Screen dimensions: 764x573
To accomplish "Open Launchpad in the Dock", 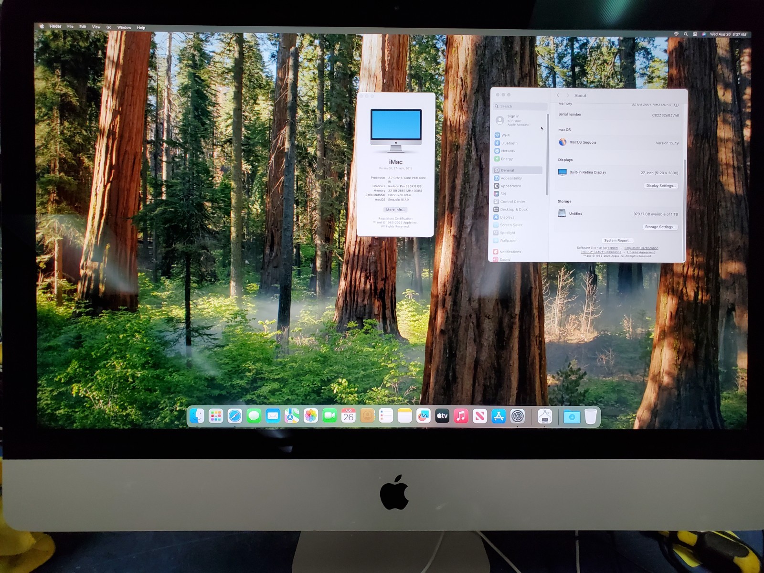I will [x=216, y=416].
